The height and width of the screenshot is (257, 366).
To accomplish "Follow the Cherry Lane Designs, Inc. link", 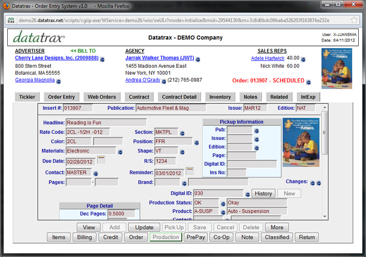I will (x=57, y=58).
